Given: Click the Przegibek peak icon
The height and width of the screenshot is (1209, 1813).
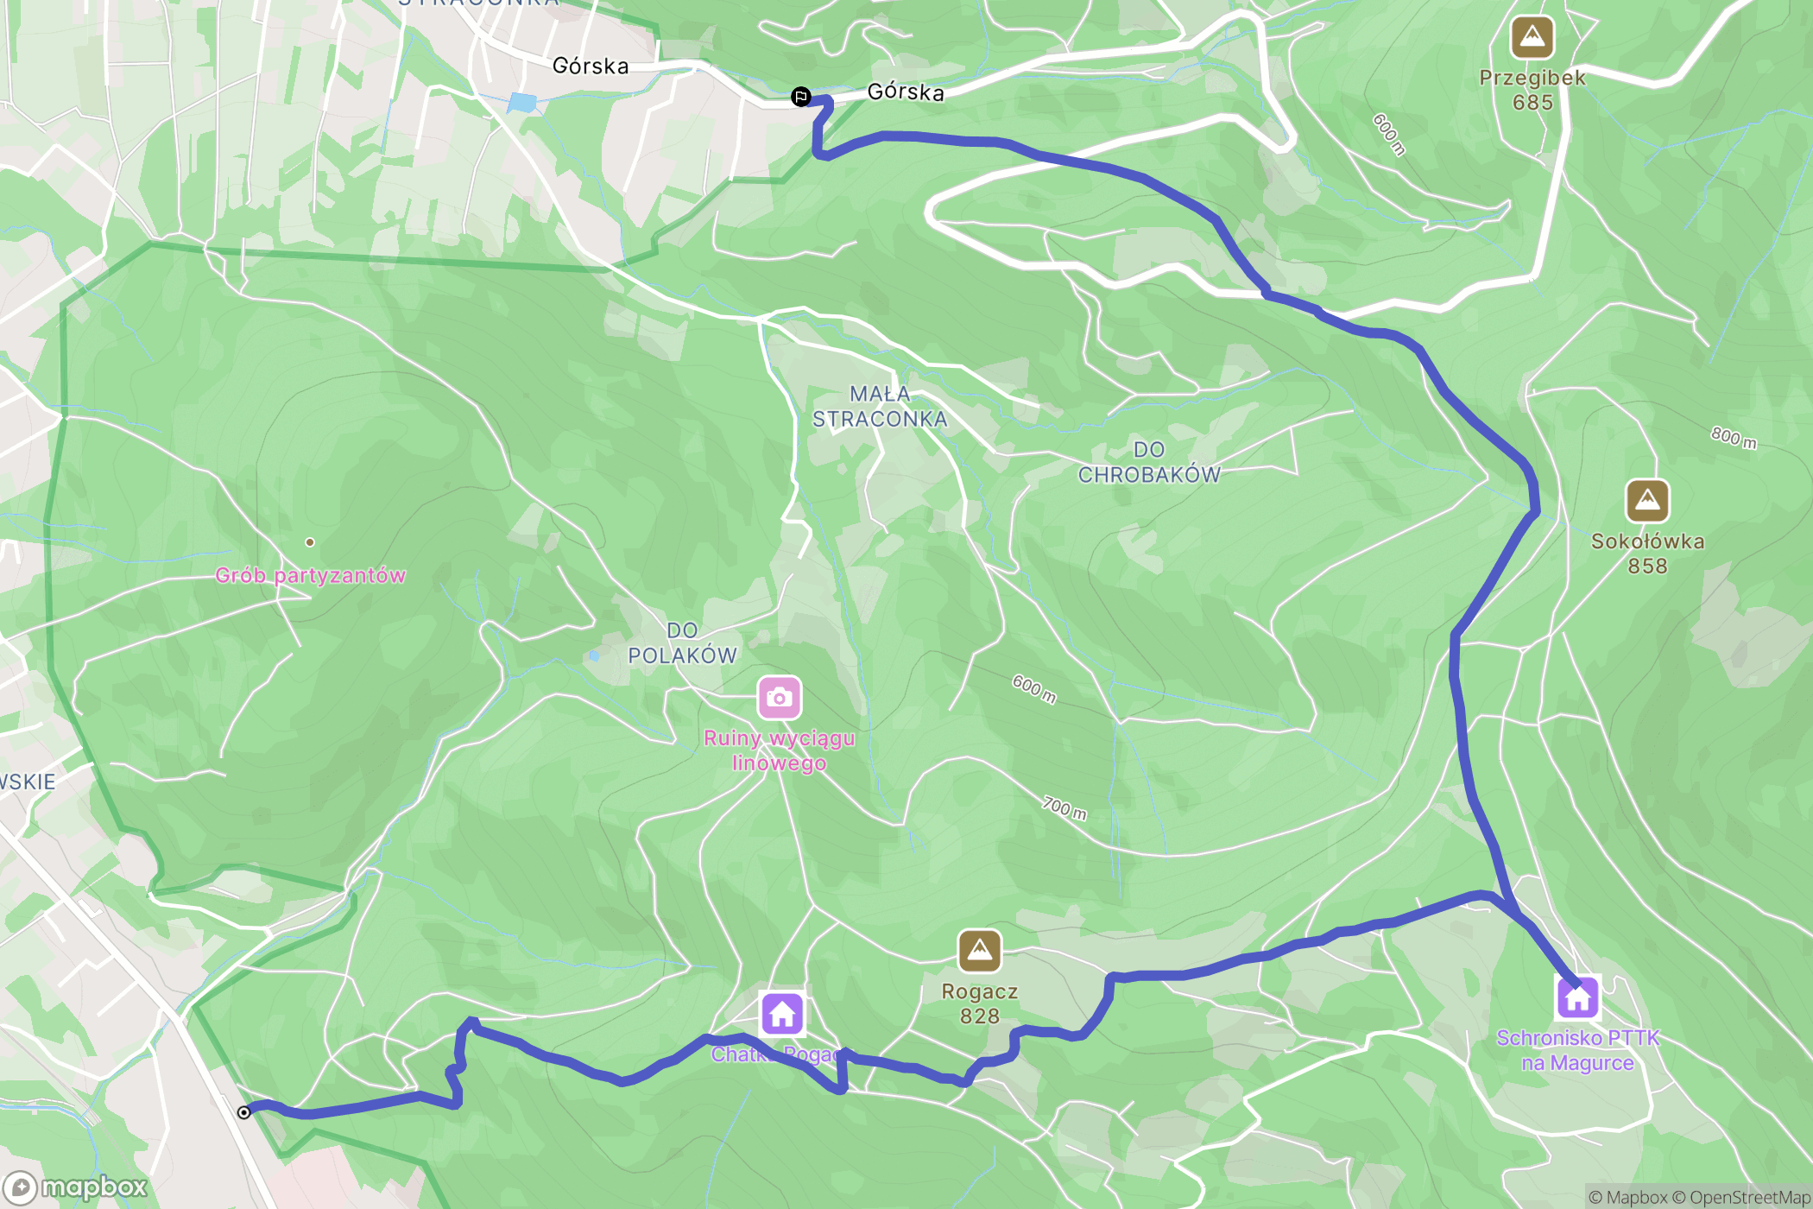Looking at the screenshot, I should click(1532, 37).
